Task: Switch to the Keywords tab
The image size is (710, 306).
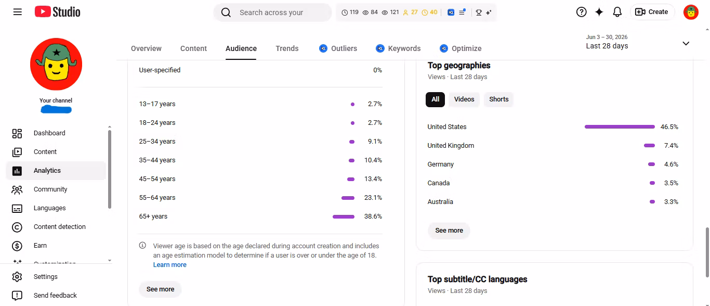Action: 398,48
